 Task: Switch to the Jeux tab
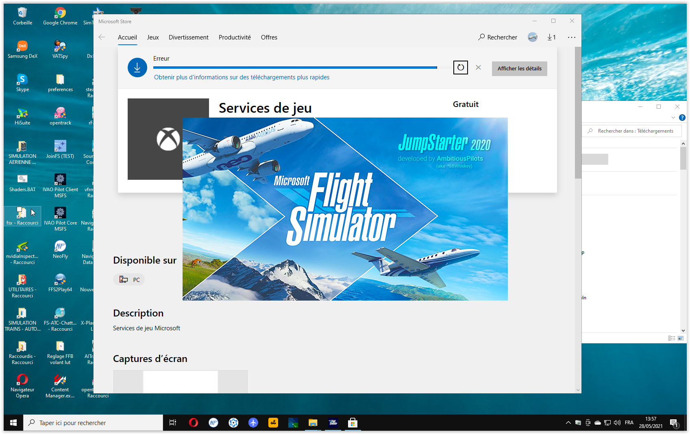pyautogui.click(x=153, y=37)
